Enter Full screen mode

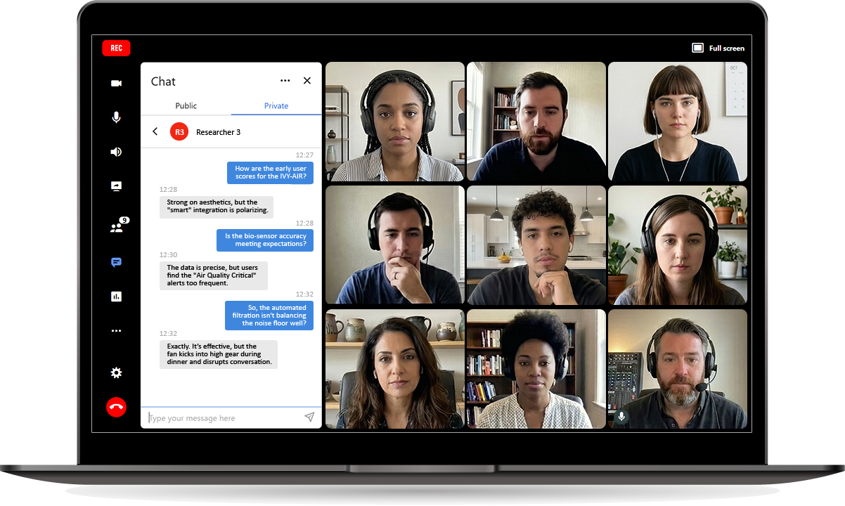(x=718, y=48)
